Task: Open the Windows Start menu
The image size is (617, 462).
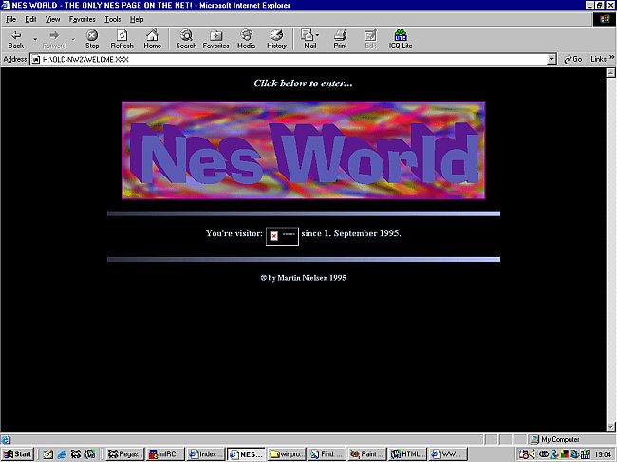Action: click(x=18, y=454)
